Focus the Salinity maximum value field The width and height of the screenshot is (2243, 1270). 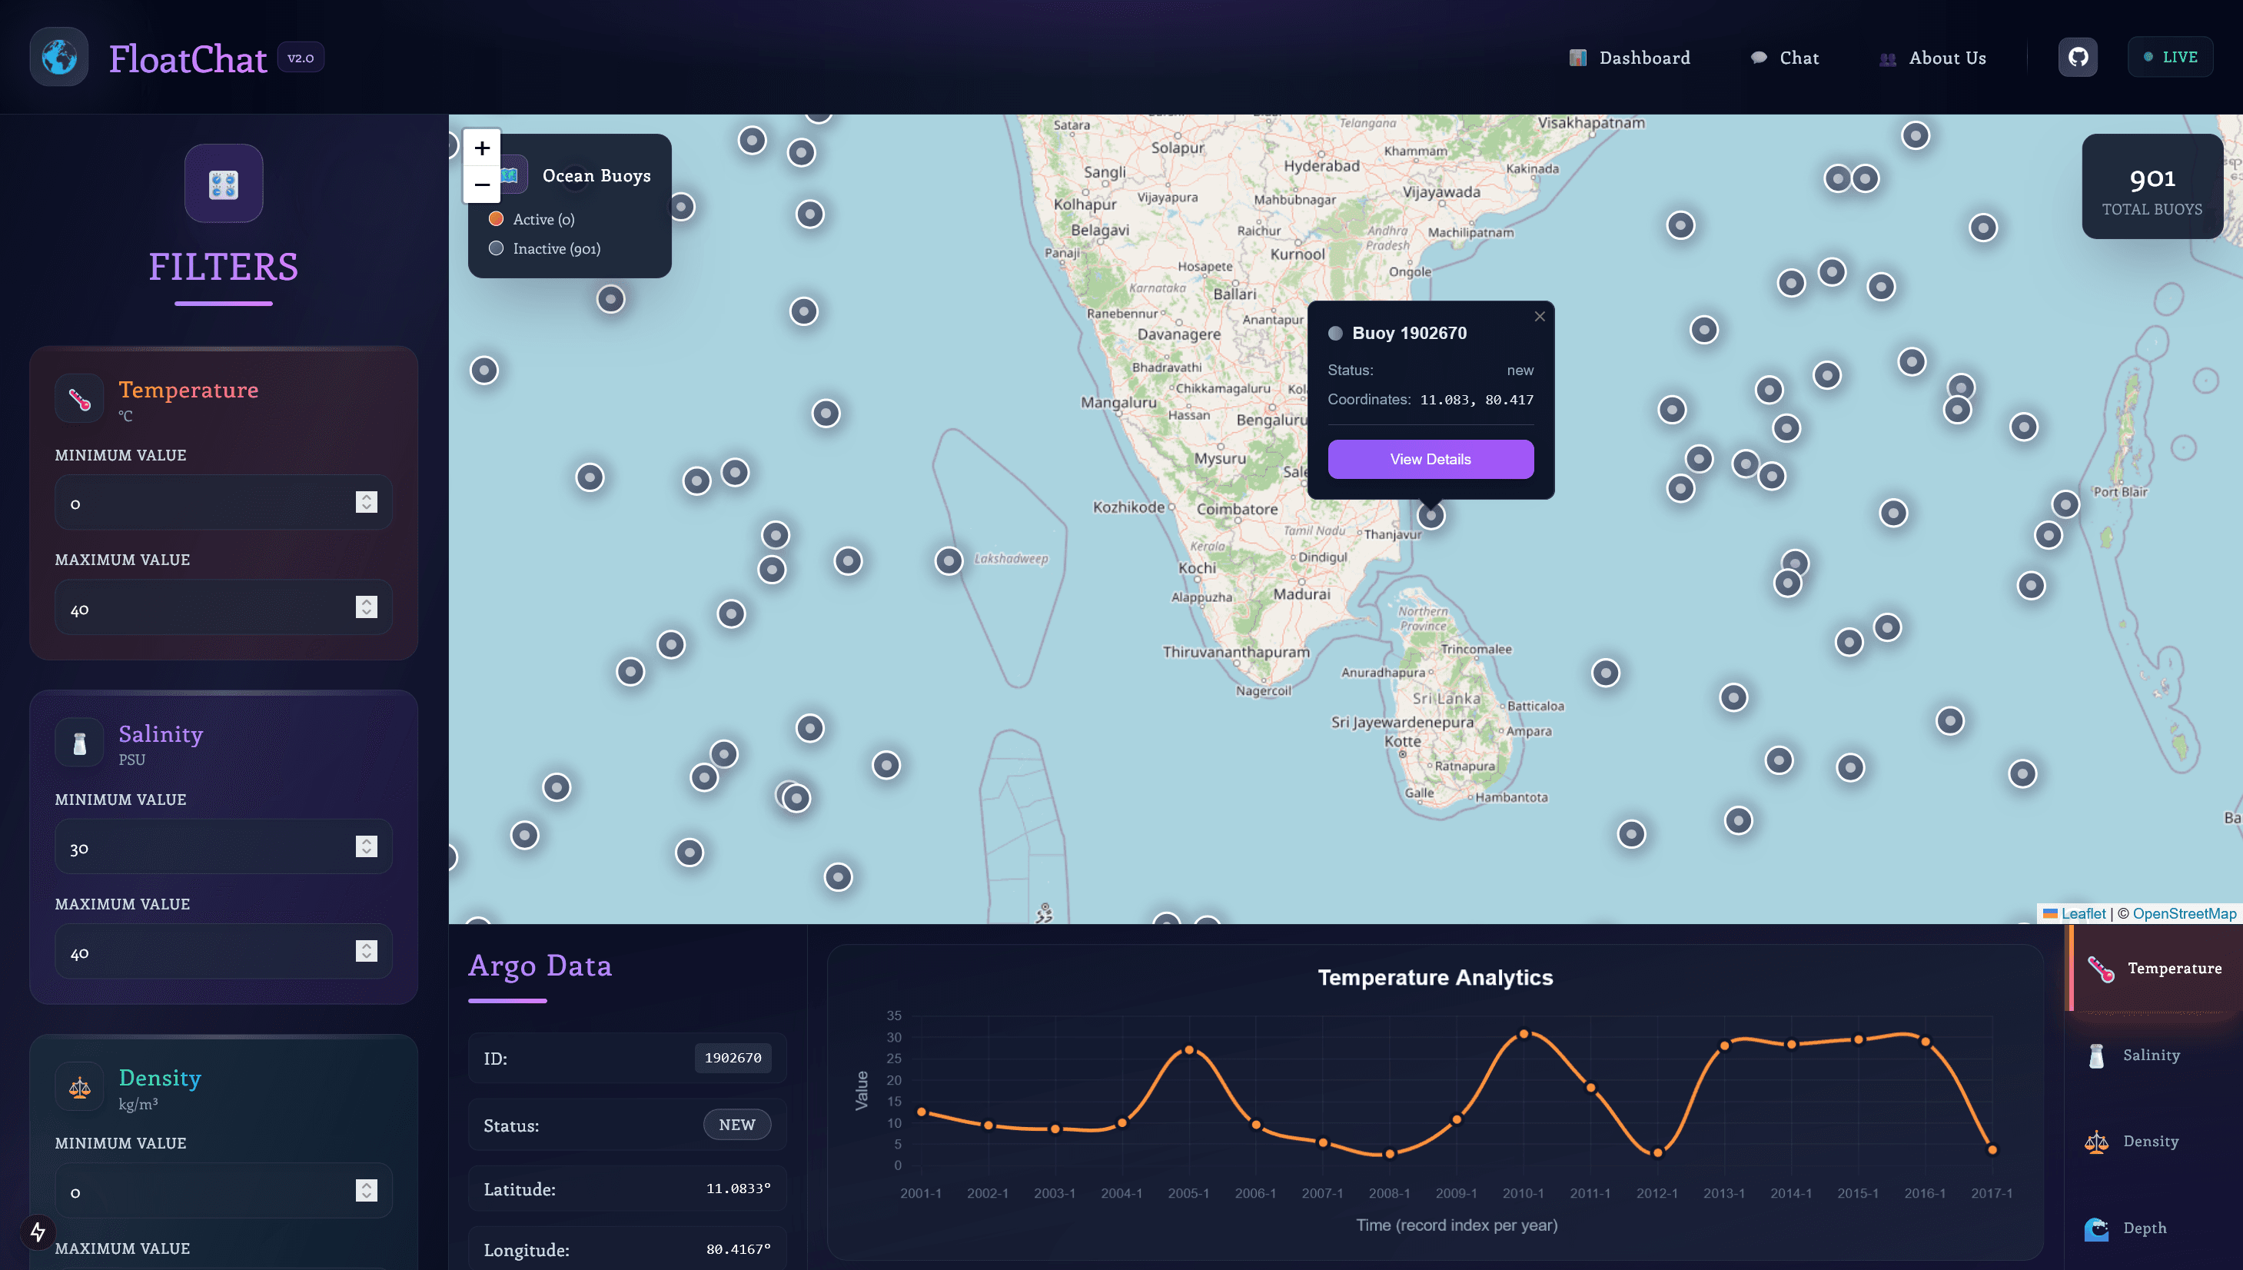(223, 952)
